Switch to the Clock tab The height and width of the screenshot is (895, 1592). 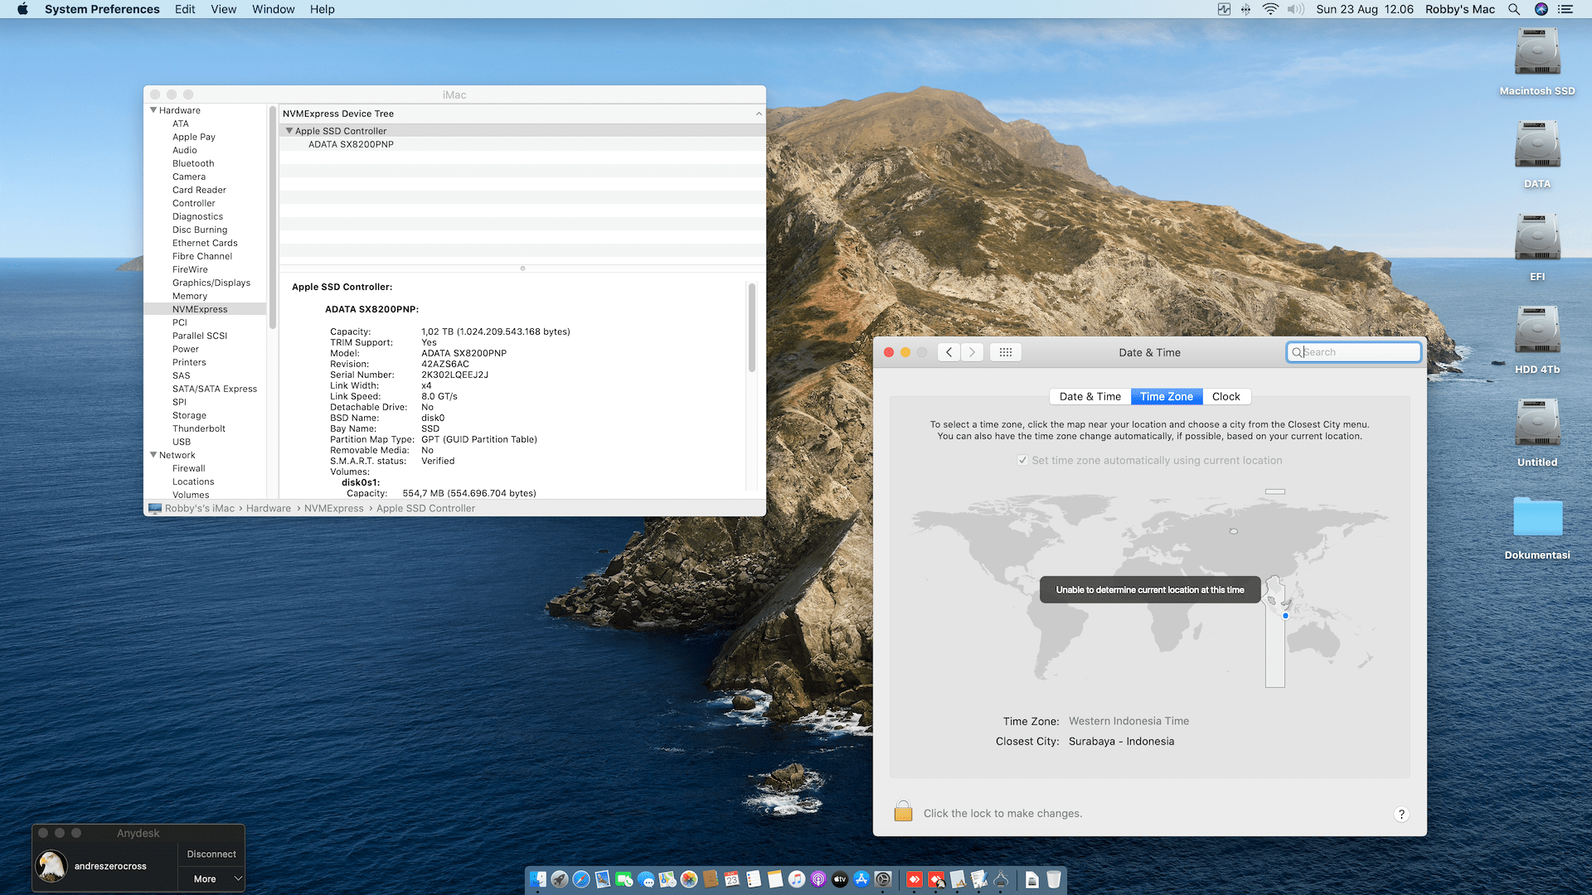1226,397
